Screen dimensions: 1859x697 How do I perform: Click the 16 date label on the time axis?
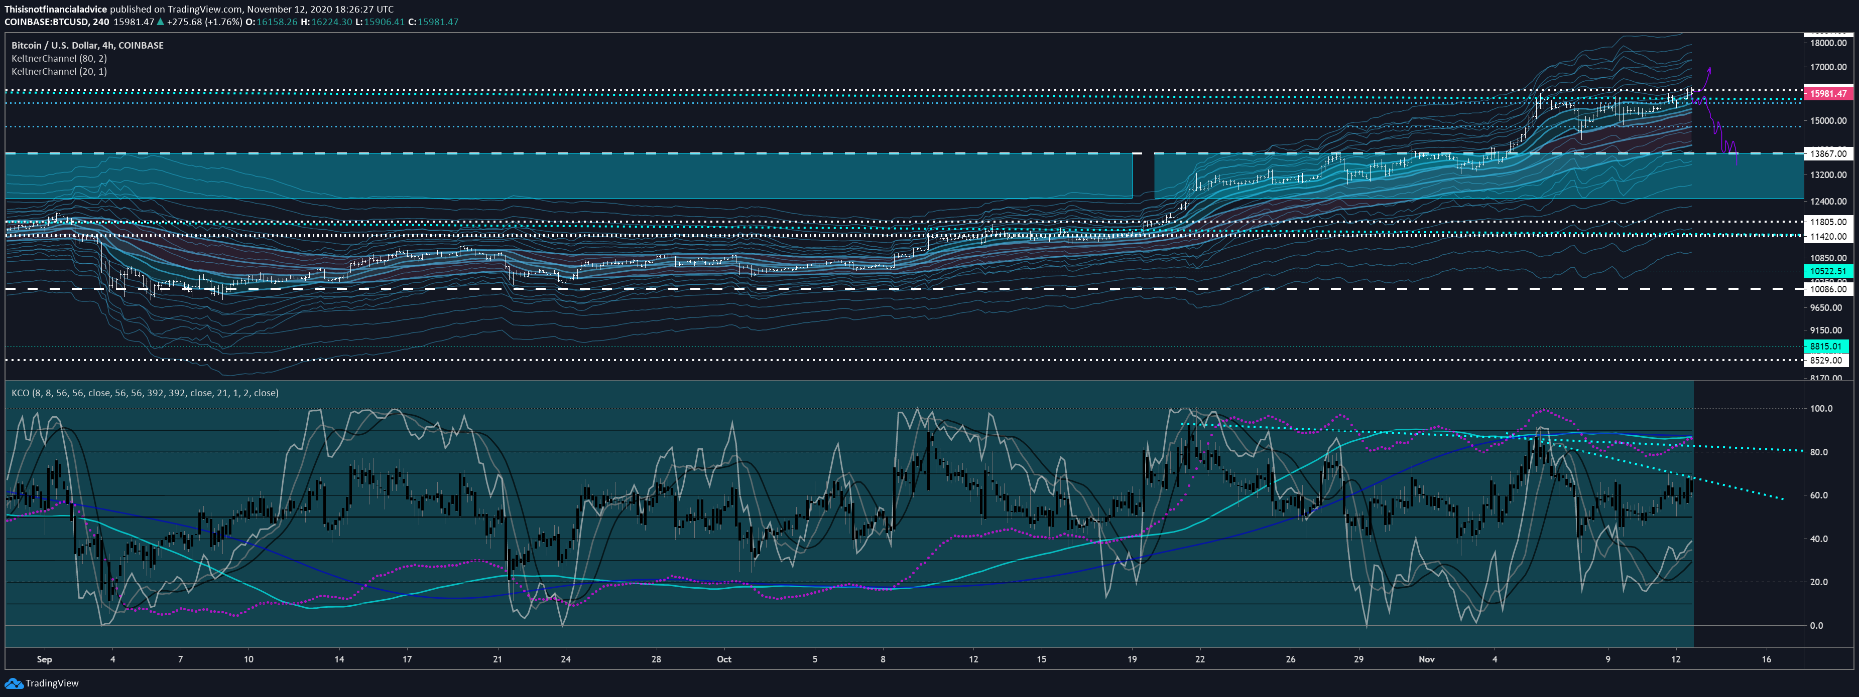pyautogui.click(x=1766, y=659)
